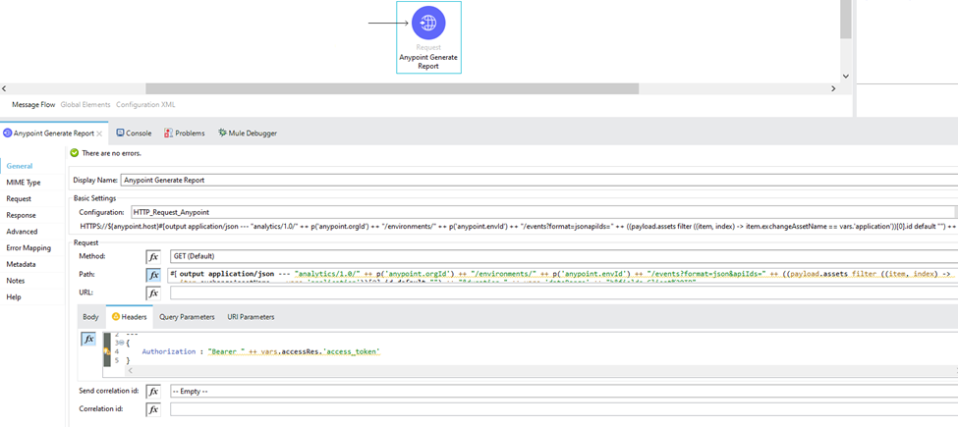Select MIME Type in the side menu
This screenshot has height=427, width=958.
tap(24, 183)
